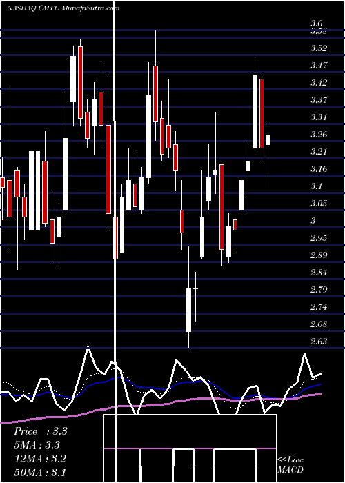Click the 3.21 price axis label
The height and width of the screenshot is (483, 345).
coord(319,152)
